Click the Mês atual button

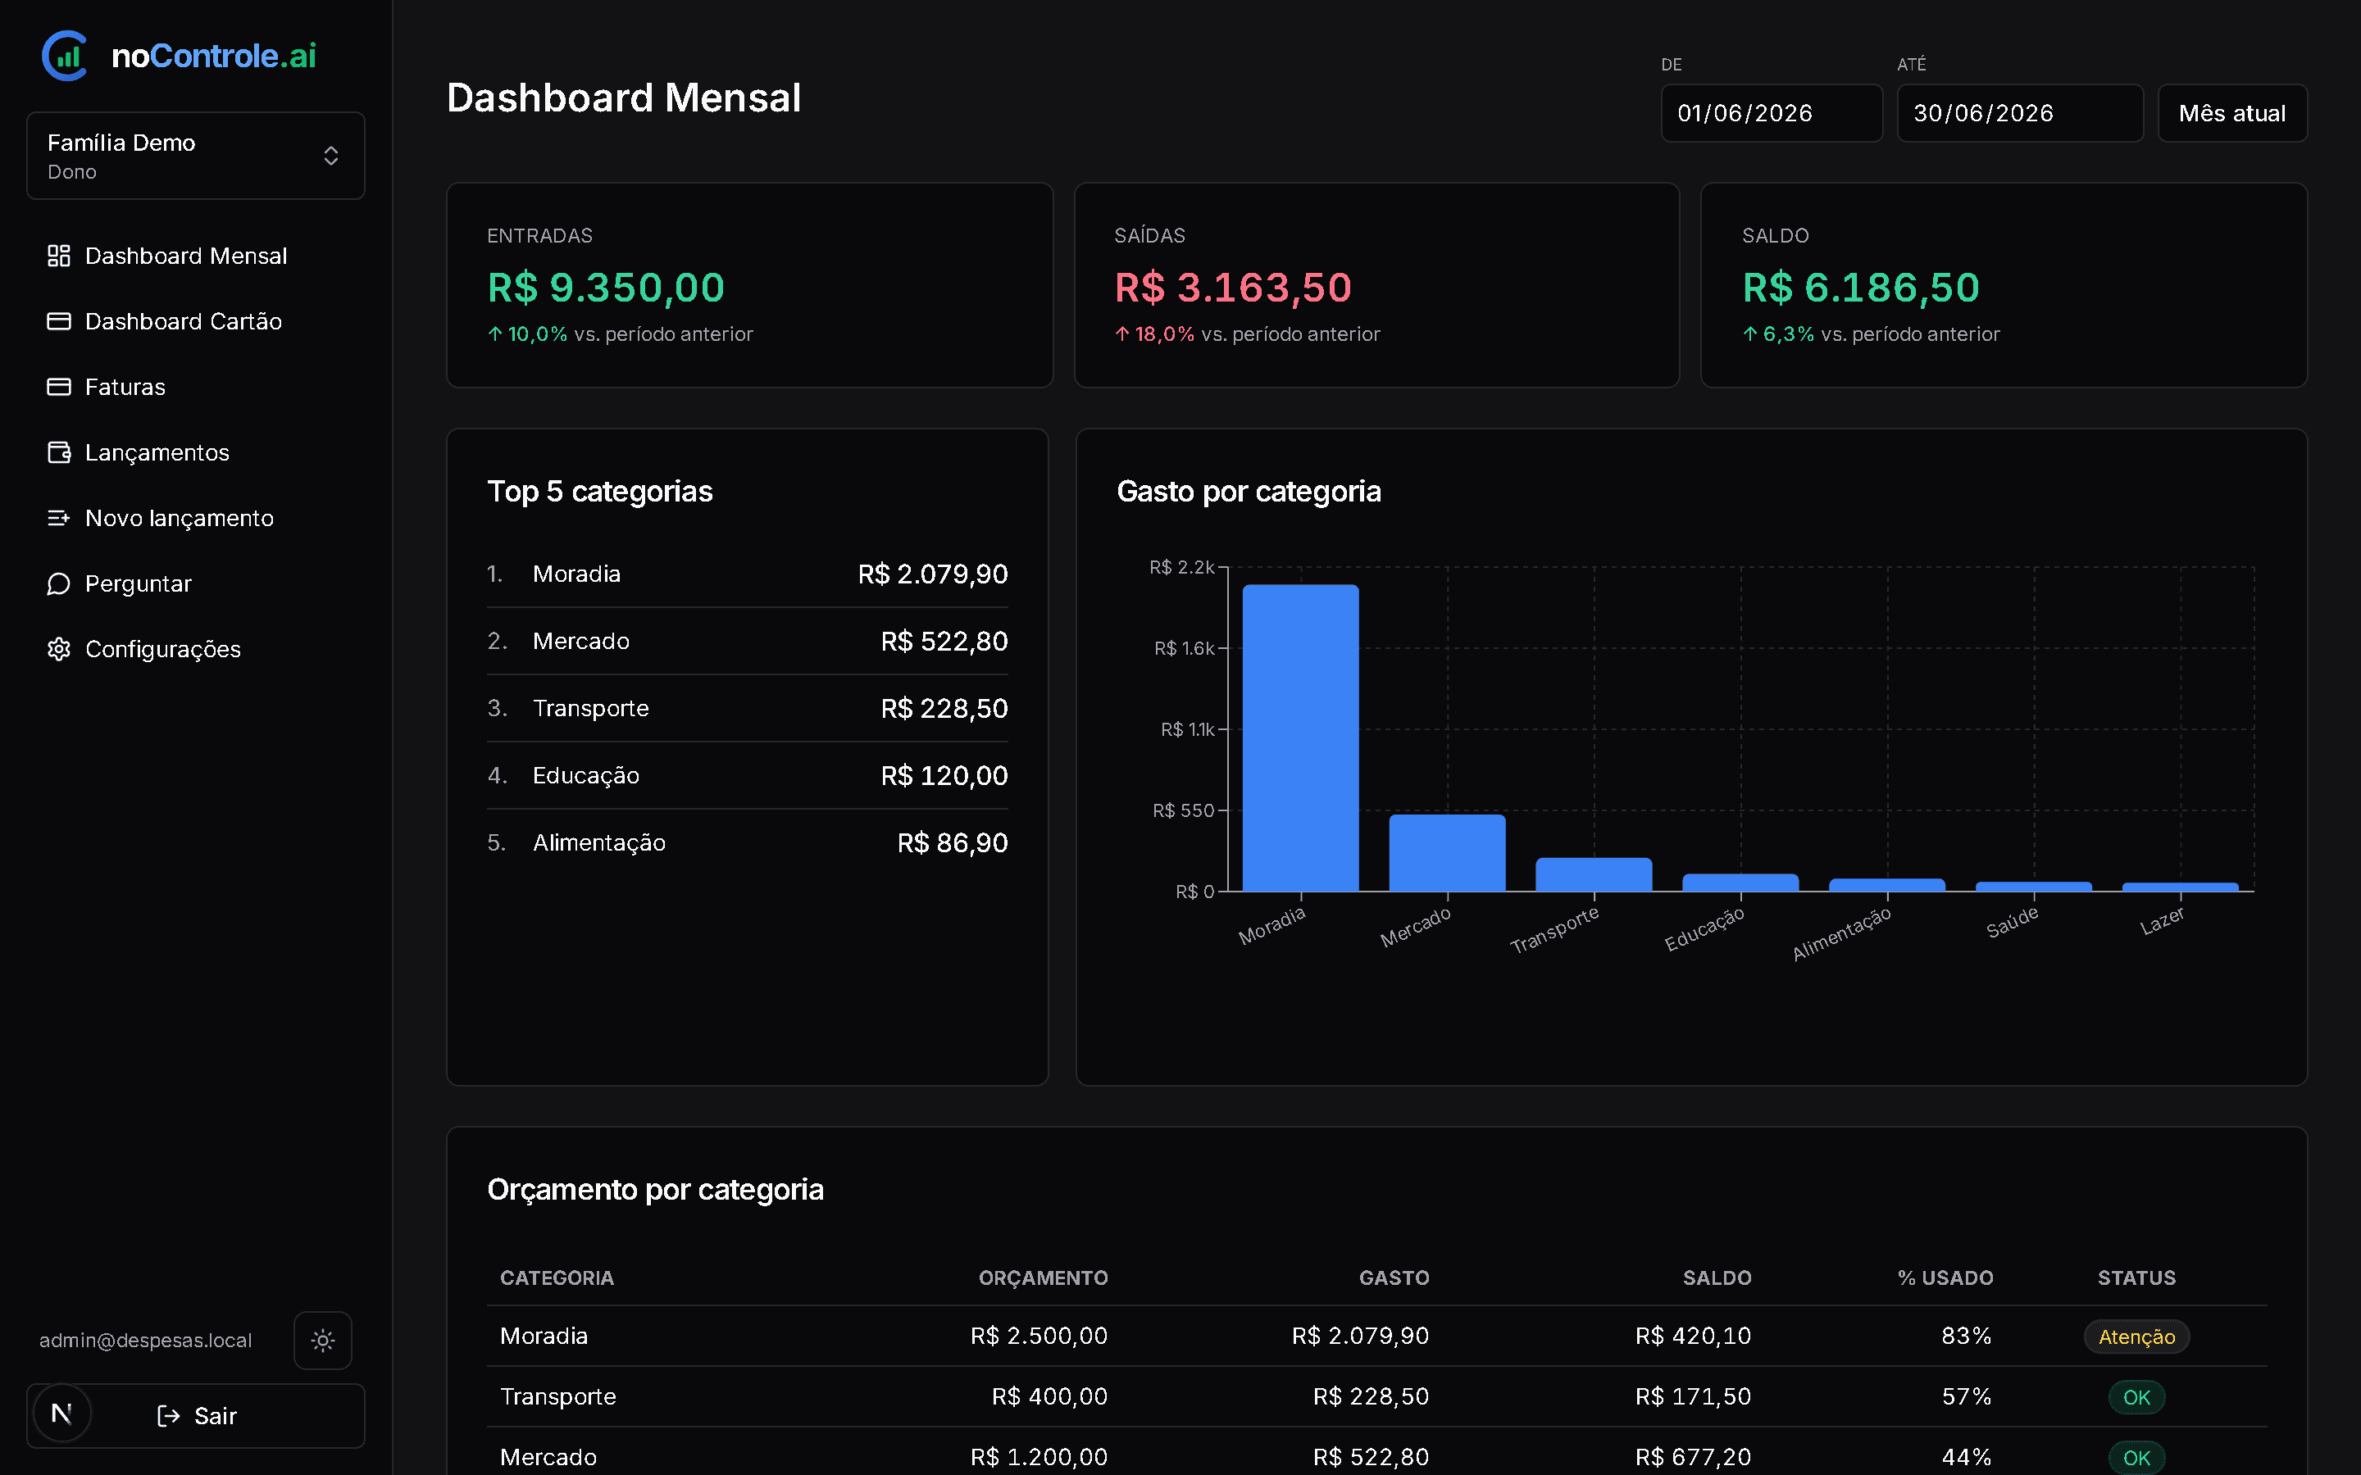[x=2231, y=113]
